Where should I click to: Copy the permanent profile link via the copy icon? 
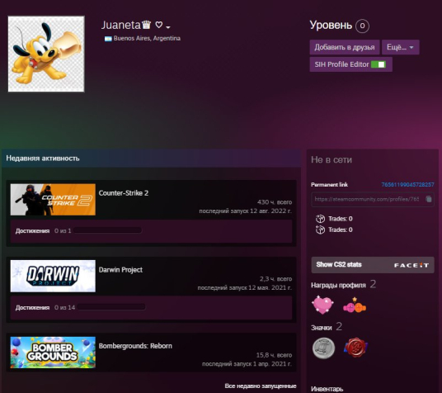coord(429,199)
